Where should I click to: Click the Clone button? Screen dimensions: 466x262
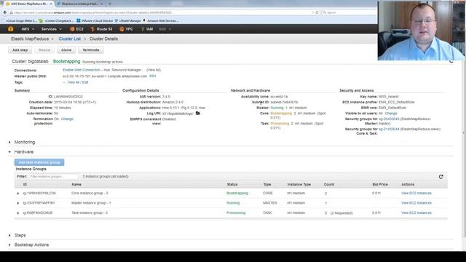coord(66,50)
